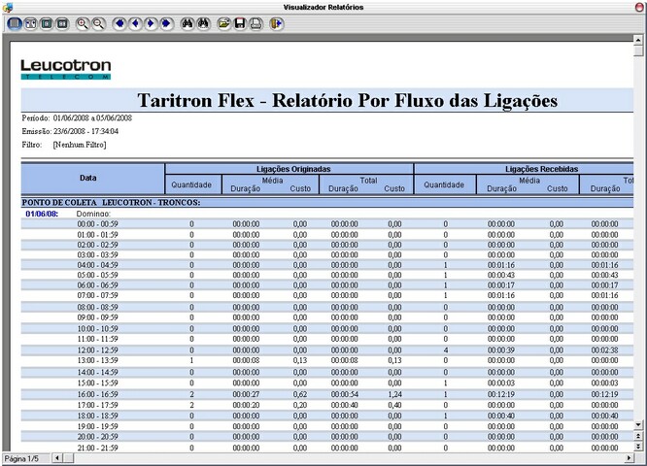The image size is (647, 466).
Task: Click the 0,62 media custo value
Action: point(300,394)
